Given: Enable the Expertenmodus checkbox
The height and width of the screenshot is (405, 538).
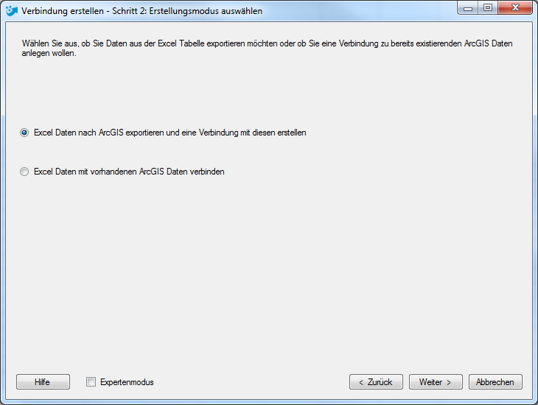Looking at the screenshot, I should [91, 381].
